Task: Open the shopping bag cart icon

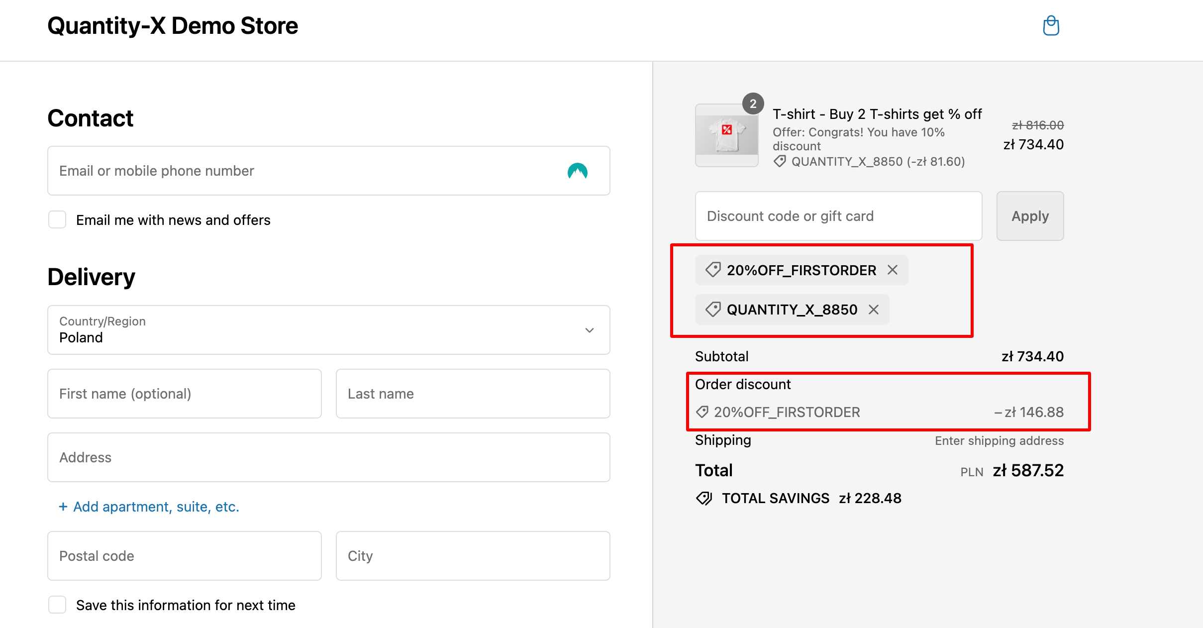Action: tap(1051, 26)
